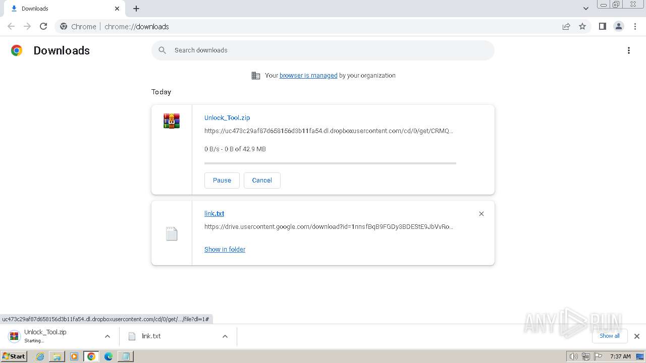The height and width of the screenshot is (363, 646).
Task: Click the search magnifier icon
Action: click(162, 50)
